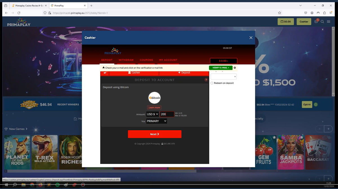The width and height of the screenshot is (338, 189).
Task: Open the Firefox account icon
Action: pyautogui.click(x=312, y=13)
